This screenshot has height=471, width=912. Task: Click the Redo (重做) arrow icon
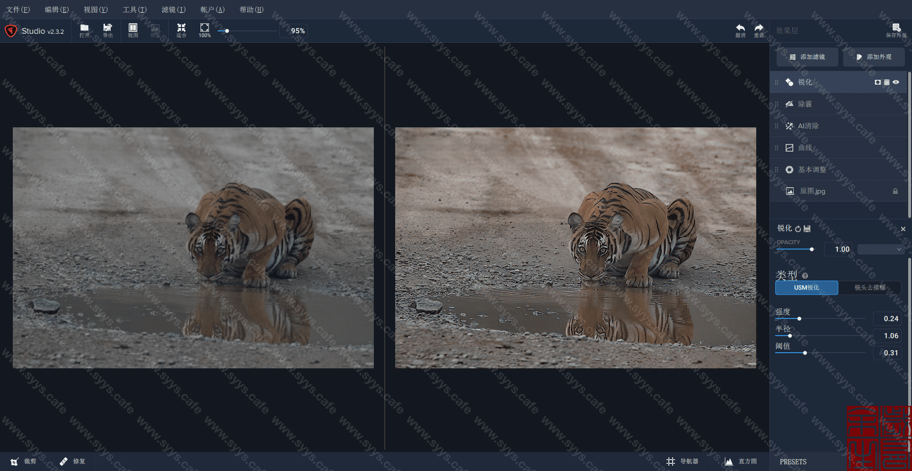pos(759,30)
